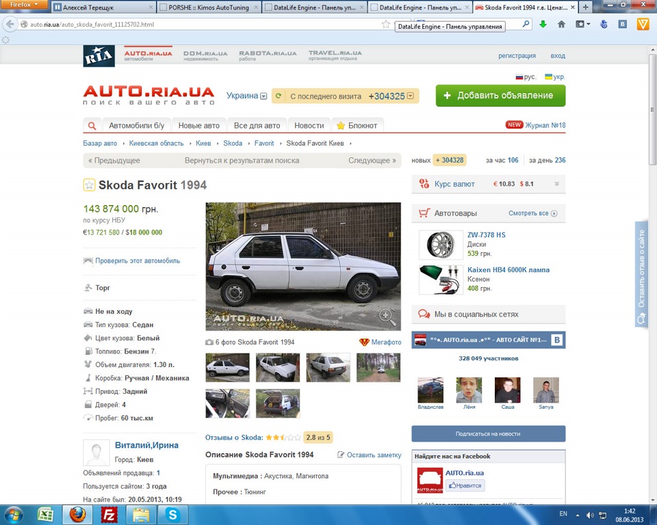Open Excel from the taskbar
This screenshot has width=657, height=525.
point(45,515)
